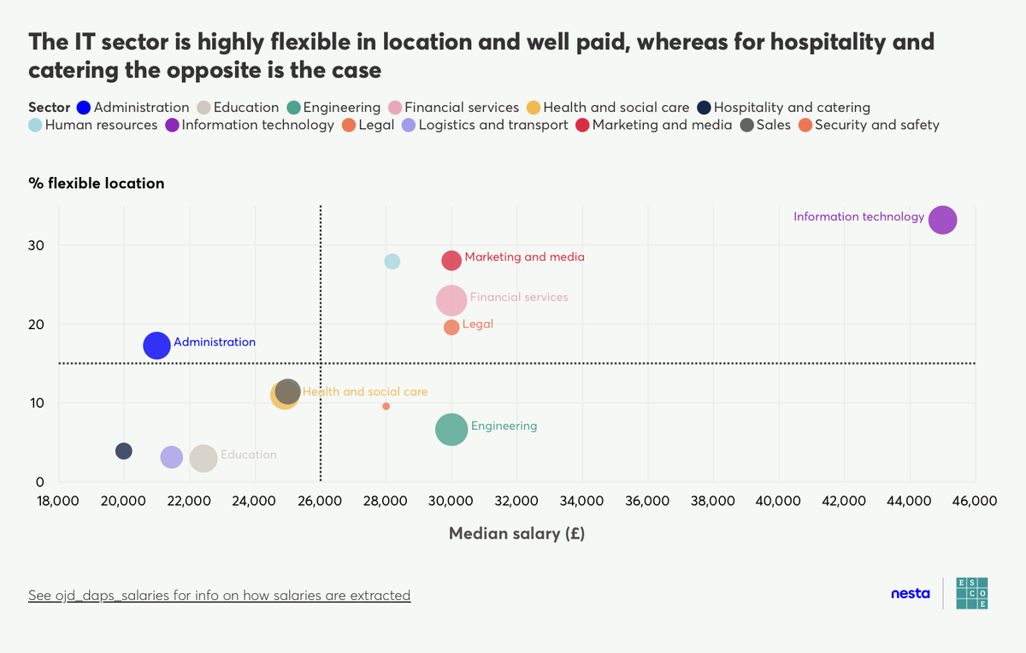Screen dimensions: 1026x653
Task: Click the ESCoE grid logo
Action: tap(972, 593)
